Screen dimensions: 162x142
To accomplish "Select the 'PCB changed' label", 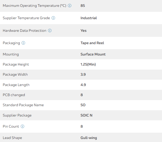I will tap(14, 95).
